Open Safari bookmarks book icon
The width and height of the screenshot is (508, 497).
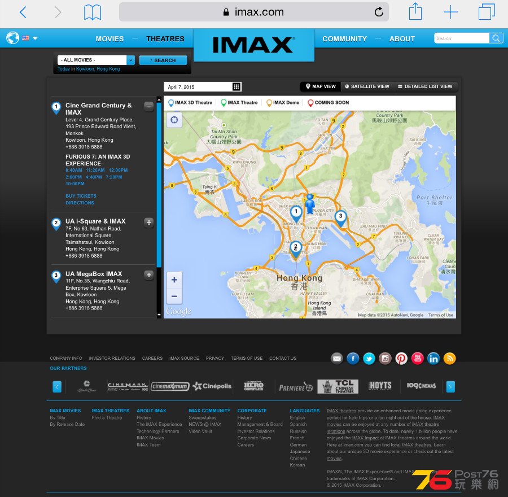[x=93, y=12]
